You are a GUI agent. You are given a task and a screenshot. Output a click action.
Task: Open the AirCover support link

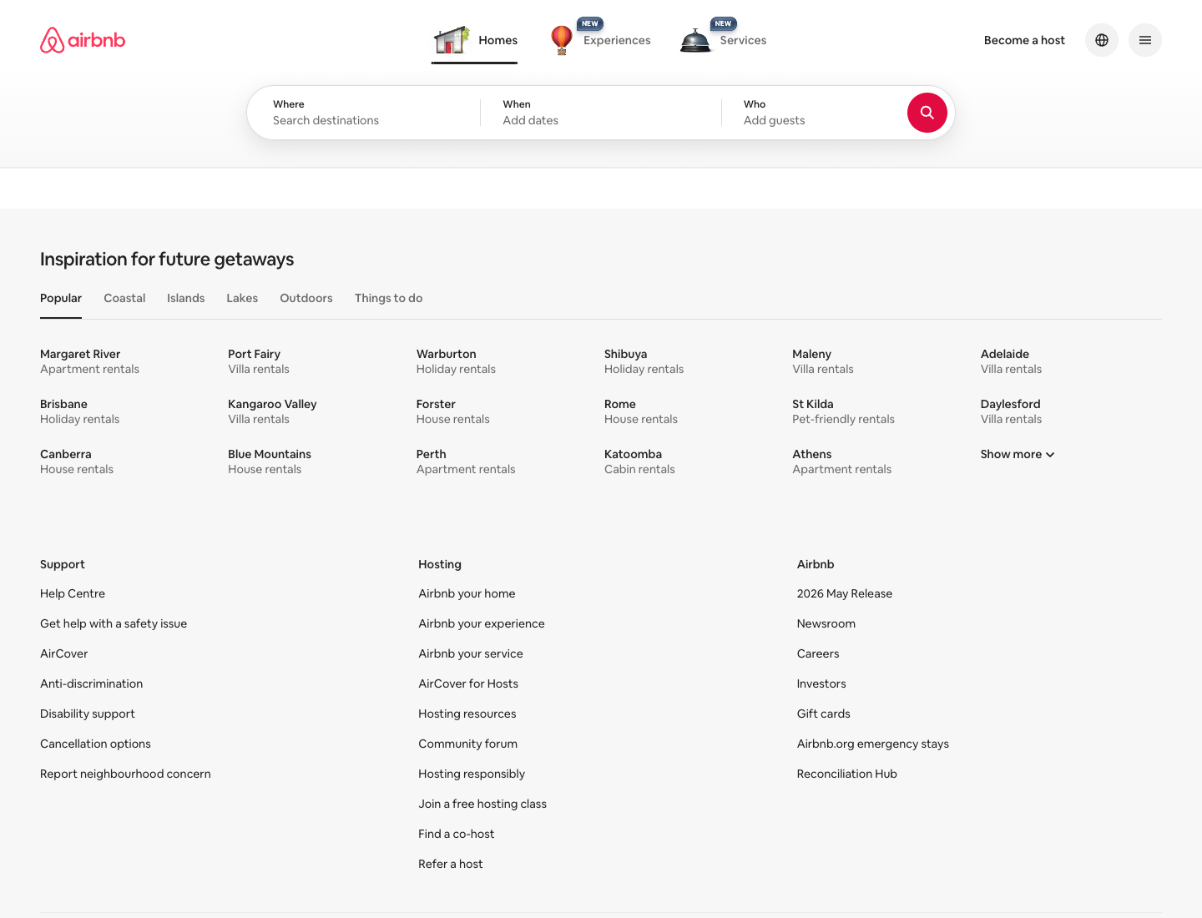coord(63,653)
